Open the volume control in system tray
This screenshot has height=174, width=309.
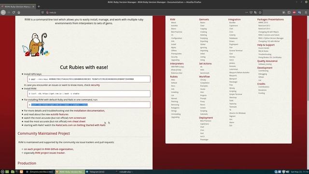(288, 172)
